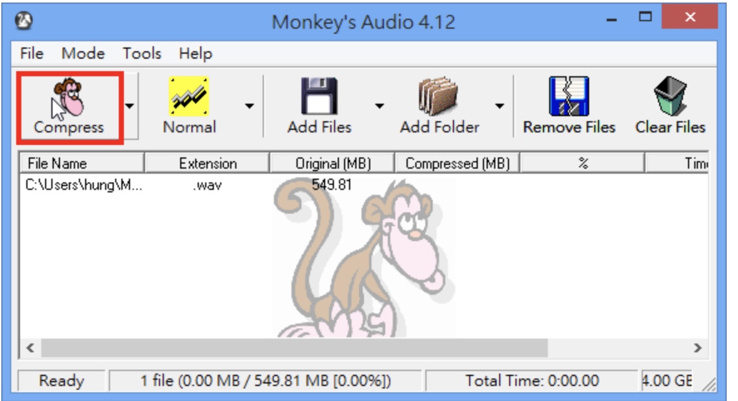The width and height of the screenshot is (738, 401).
Task: Sort by the Extension column header
Action: point(207,163)
